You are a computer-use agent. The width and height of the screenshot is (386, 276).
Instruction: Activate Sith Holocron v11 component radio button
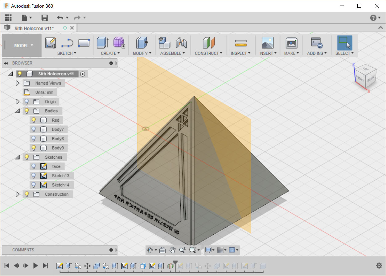(x=82, y=74)
